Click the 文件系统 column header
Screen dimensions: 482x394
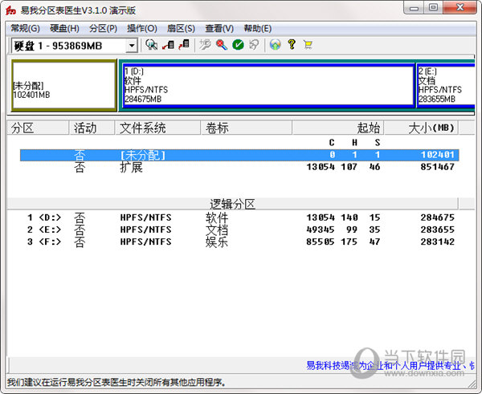pyautogui.click(x=157, y=128)
